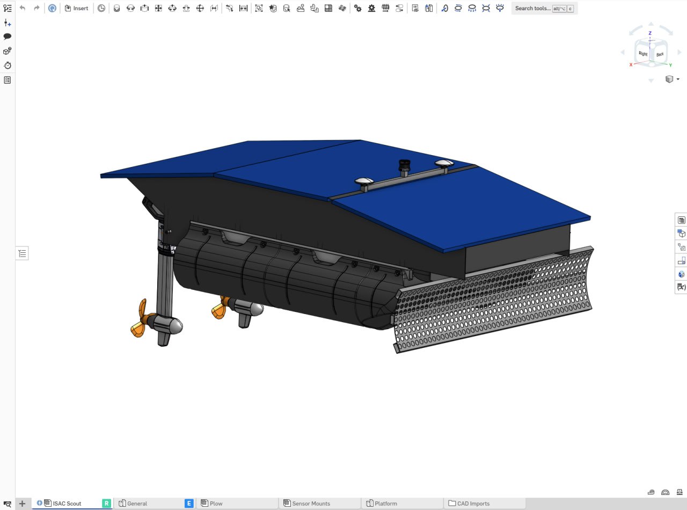Click the up arrow above the view cube
This screenshot has height=510, width=687.
(651, 24)
